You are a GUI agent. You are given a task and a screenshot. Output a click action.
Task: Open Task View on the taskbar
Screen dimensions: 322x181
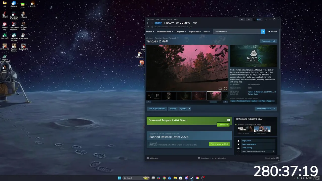(153, 178)
